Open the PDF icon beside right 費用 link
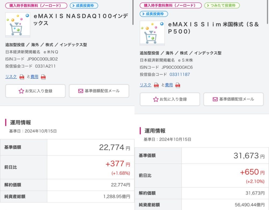 pos(178,85)
